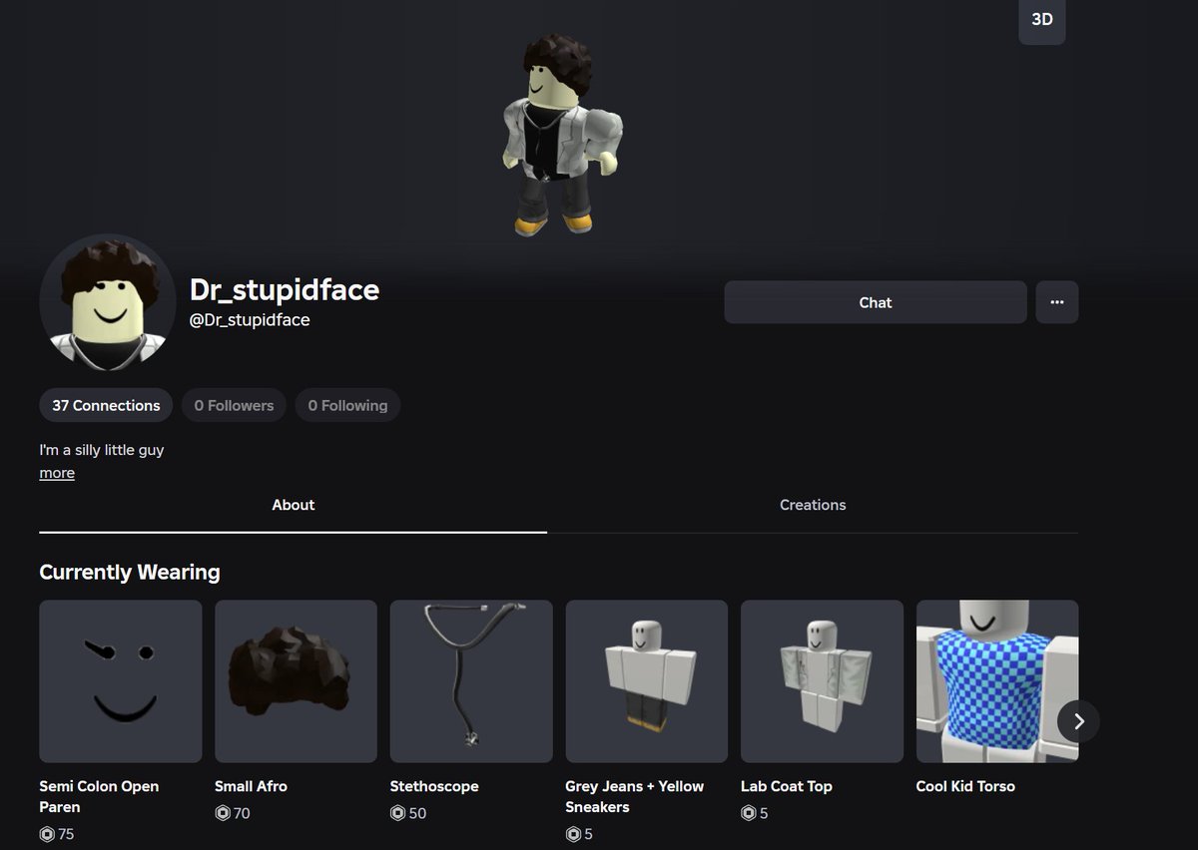The image size is (1198, 850).
Task: Click the round profile avatar headshot
Action: (107, 302)
